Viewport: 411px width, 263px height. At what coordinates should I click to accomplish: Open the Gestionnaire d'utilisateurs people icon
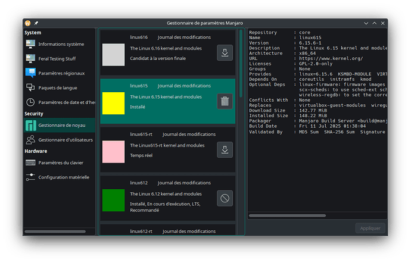coord(30,140)
